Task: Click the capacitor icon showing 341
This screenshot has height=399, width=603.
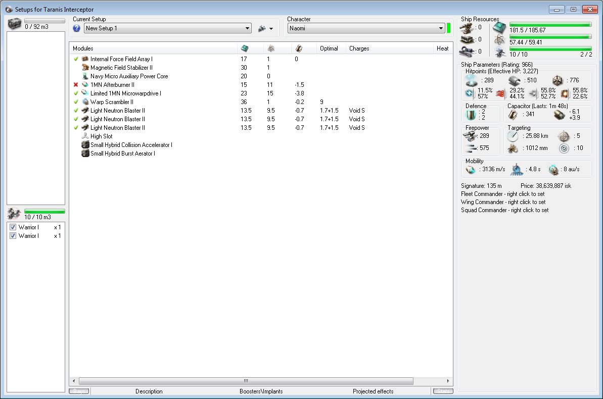Action: click(x=513, y=115)
